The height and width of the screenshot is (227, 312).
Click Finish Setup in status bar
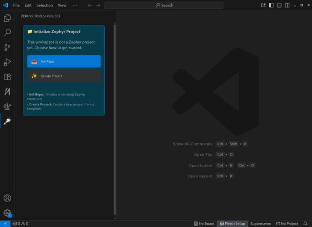click(x=232, y=224)
